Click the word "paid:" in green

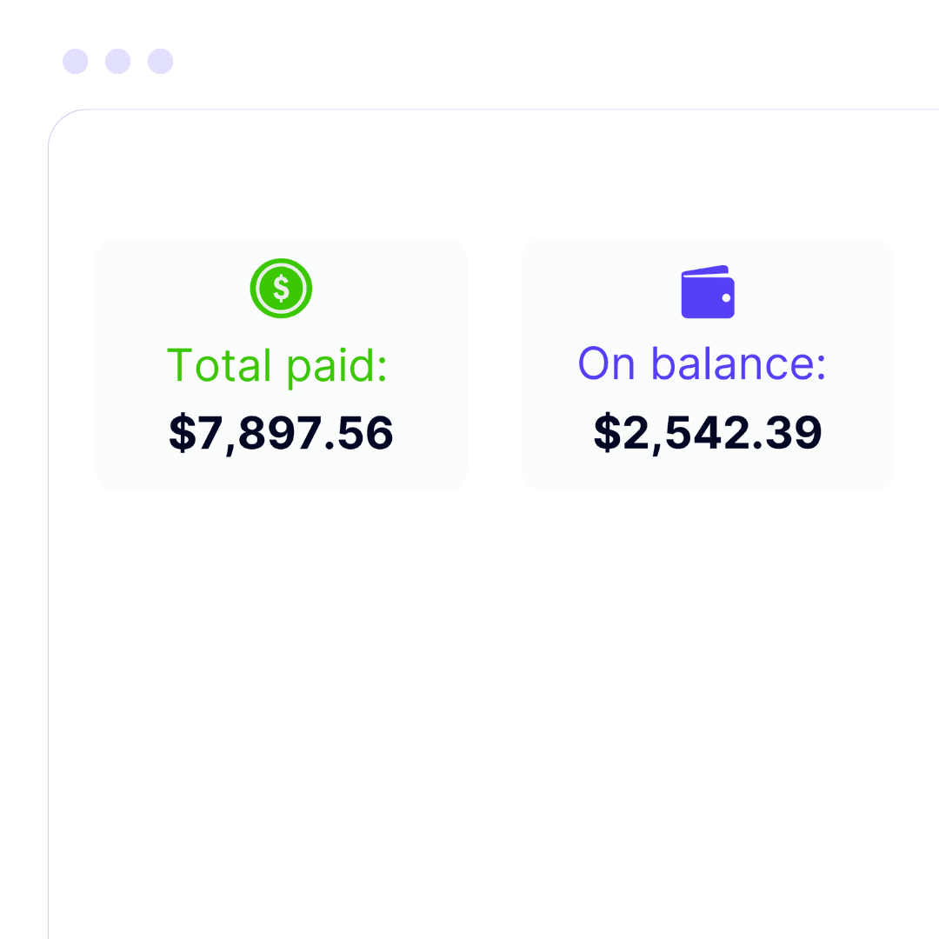tap(337, 366)
